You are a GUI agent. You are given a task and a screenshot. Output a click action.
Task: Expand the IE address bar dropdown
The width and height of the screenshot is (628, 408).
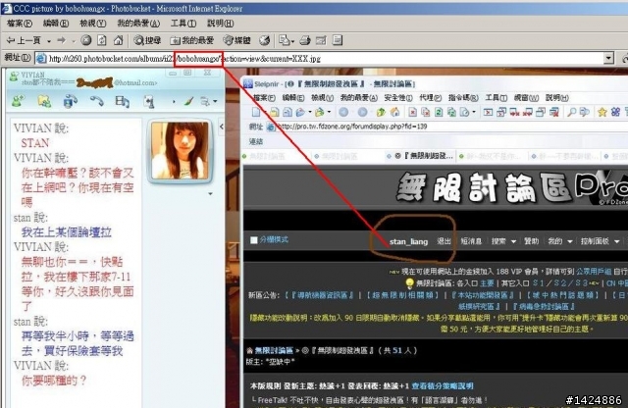(608, 59)
